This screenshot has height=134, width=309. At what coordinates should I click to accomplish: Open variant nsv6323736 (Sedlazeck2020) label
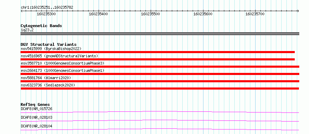coord(48,85)
